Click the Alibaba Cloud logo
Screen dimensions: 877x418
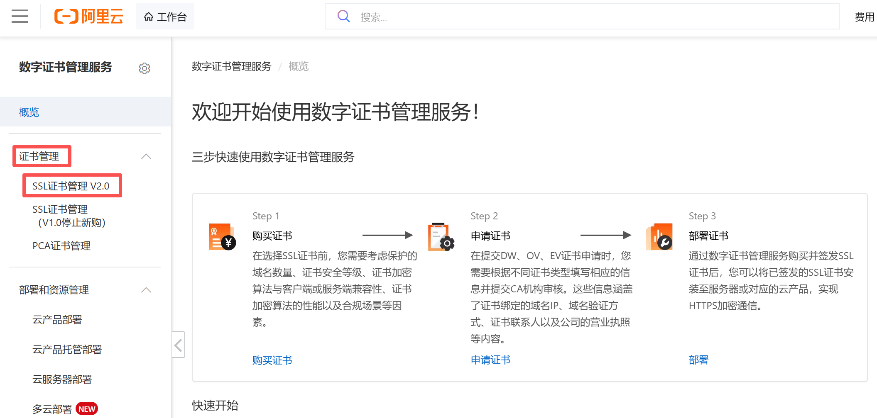tap(89, 17)
